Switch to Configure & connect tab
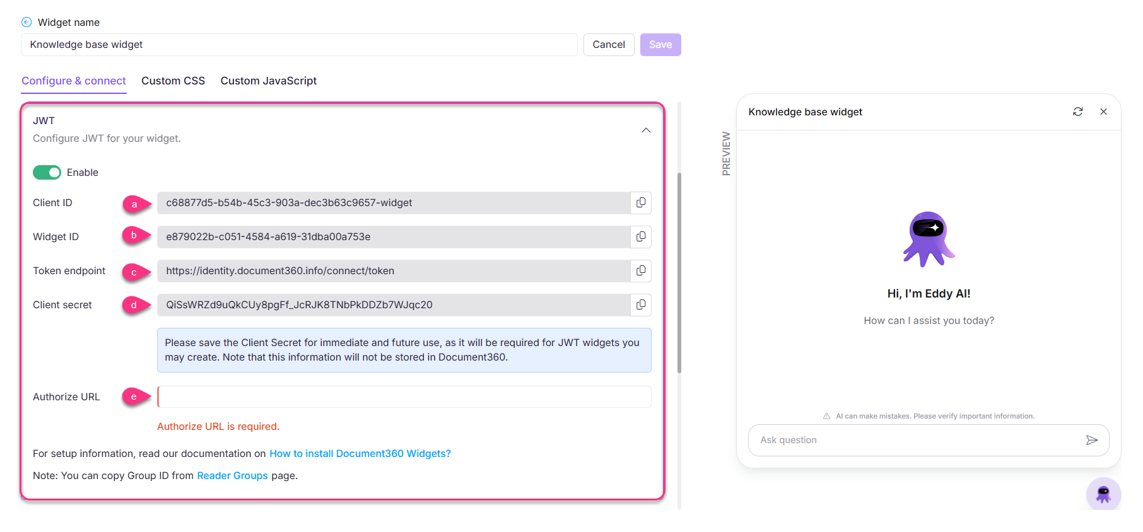 pos(74,81)
